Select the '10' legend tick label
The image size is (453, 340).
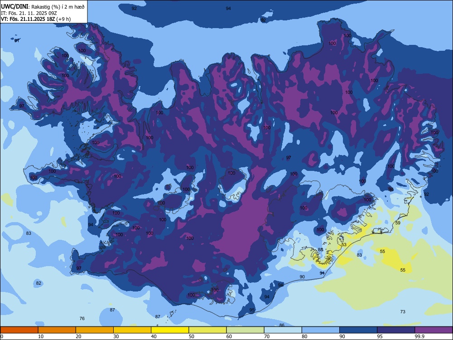coord(41,336)
